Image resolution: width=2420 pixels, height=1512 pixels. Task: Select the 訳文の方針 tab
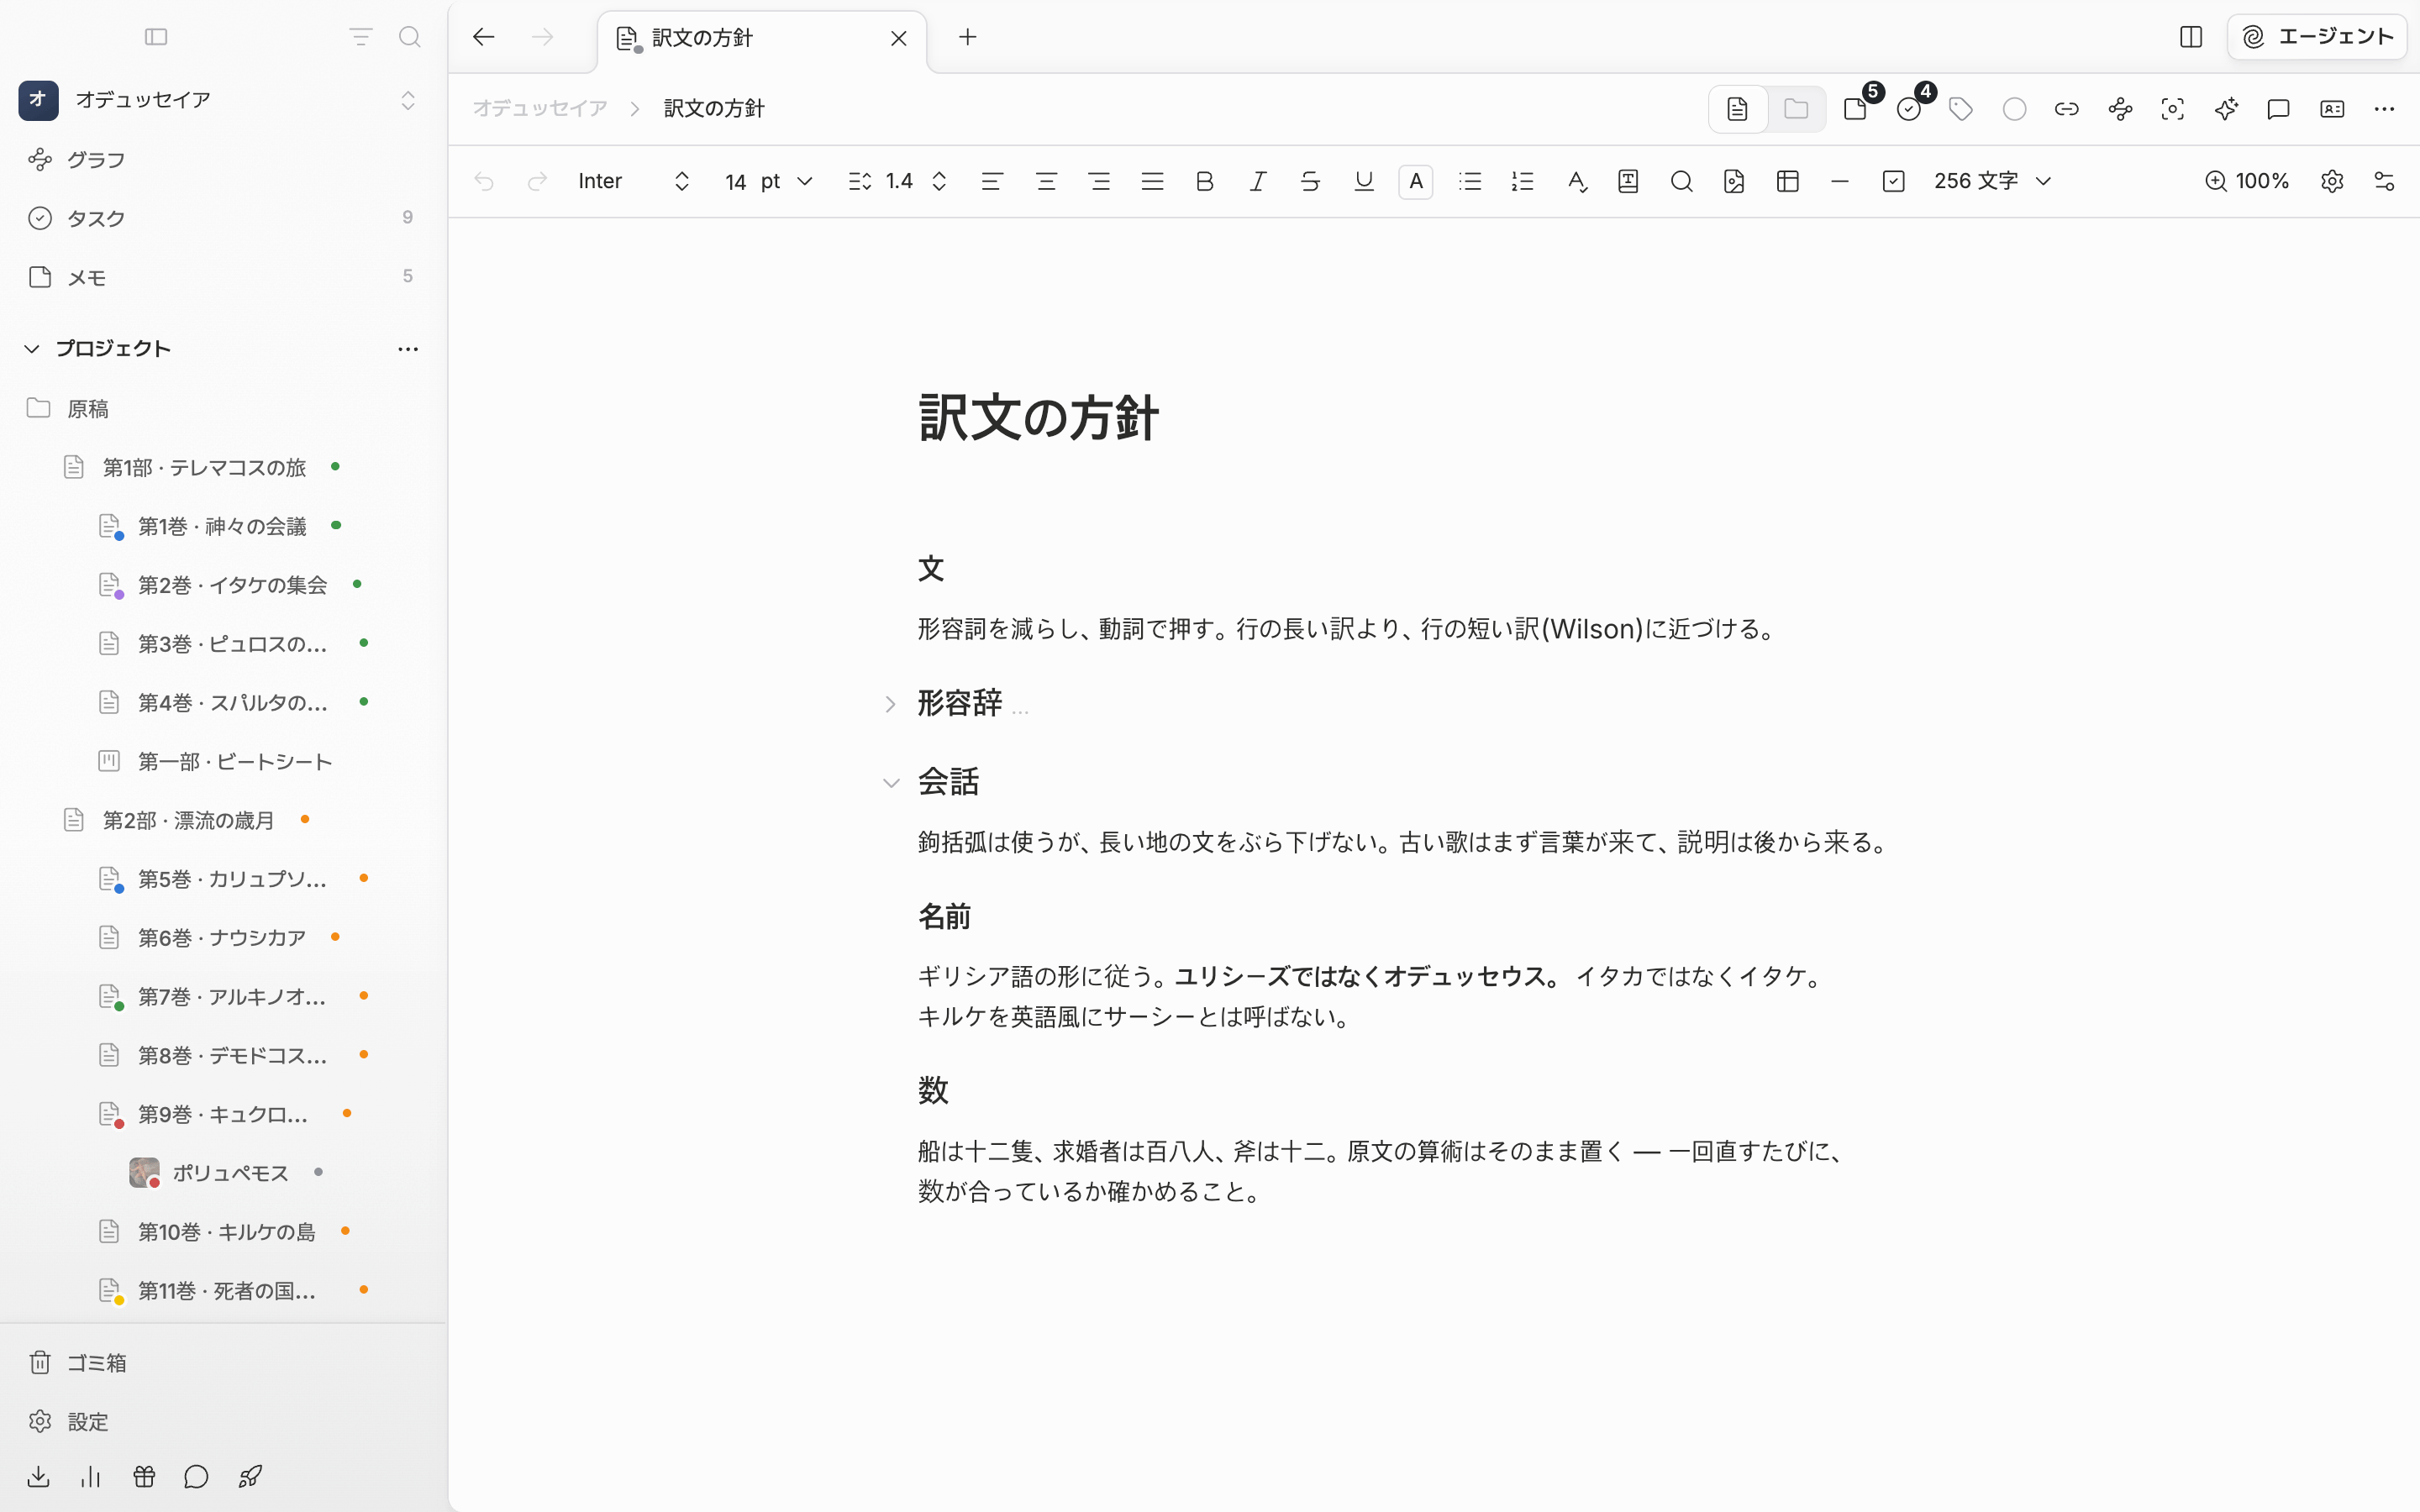(x=762, y=38)
